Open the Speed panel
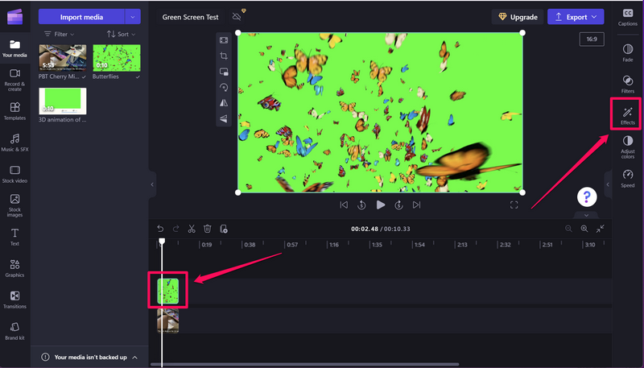The width and height of the screenshot is (644, 368). (x=627, y=178)
